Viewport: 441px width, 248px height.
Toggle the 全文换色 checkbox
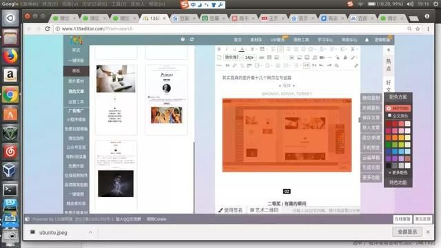389,116
